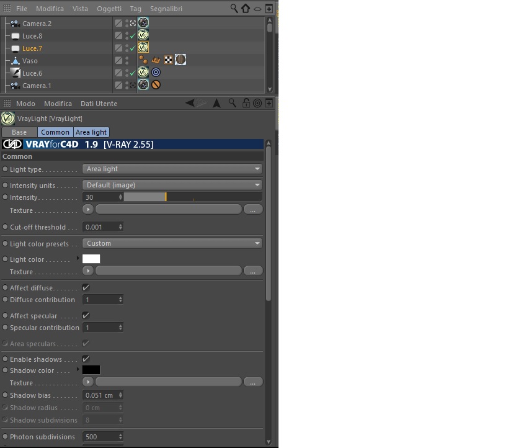Toggle visibility dots for Vaso
Screen dimensions: 508x448
(x=127, y=61)
